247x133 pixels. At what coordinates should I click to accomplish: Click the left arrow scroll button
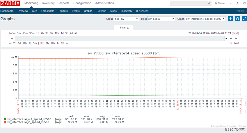12,39
